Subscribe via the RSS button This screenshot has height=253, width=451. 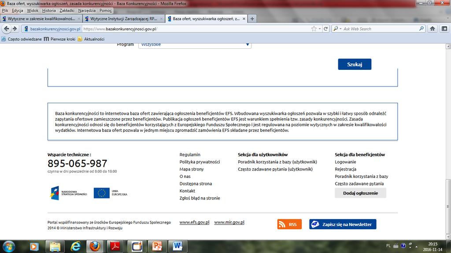(x=289, y=224)
